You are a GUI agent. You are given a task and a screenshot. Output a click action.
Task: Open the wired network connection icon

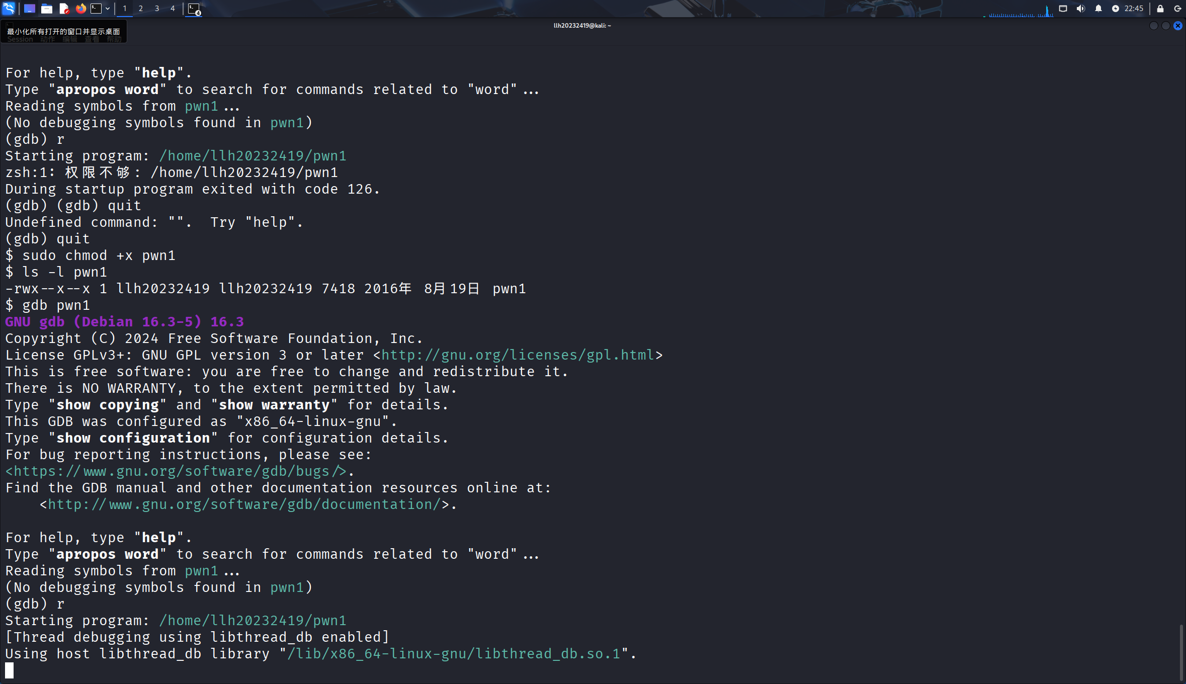1063,9
